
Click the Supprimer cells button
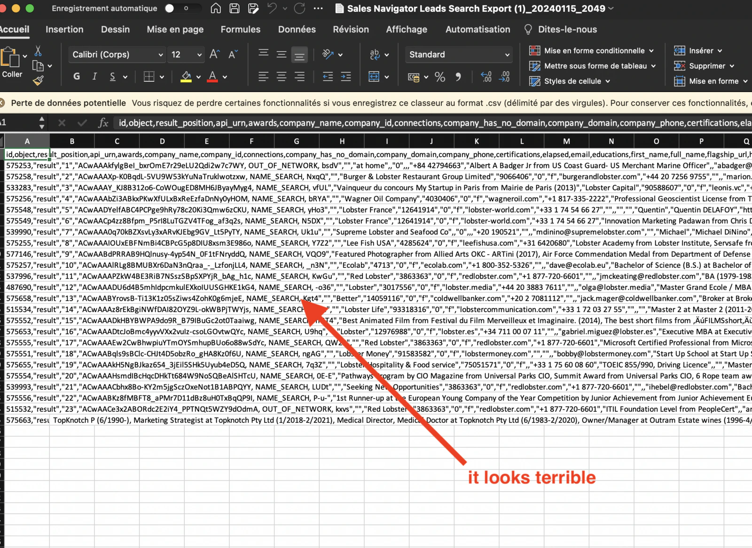[x=704, y=66]
